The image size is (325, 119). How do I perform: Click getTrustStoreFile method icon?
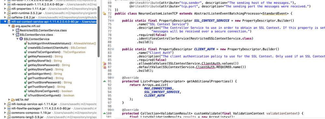click(x=25, y=78)
